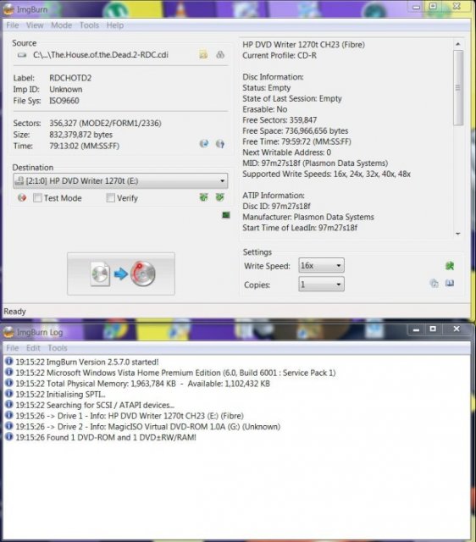Click the green puzzle icon by Write Speed
Viewport: 476px width, 542px height.
(450, 266)
